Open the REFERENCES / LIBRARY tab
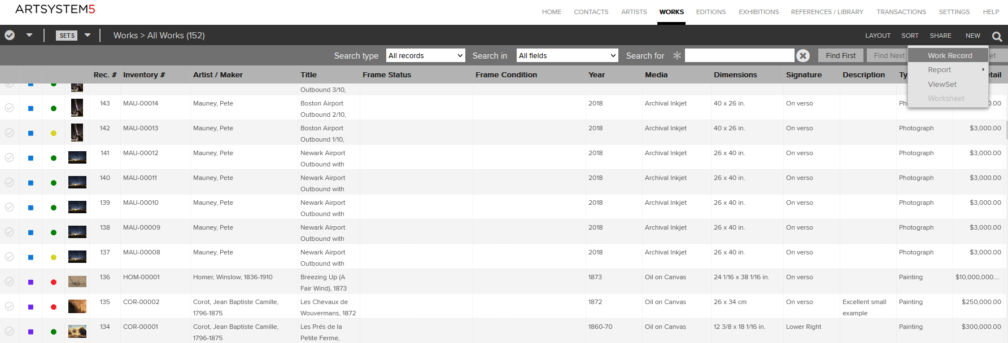The image size is (1008, 343). coord(827,12)
